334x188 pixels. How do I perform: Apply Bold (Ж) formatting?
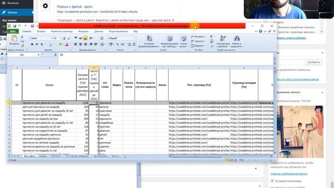32,44
